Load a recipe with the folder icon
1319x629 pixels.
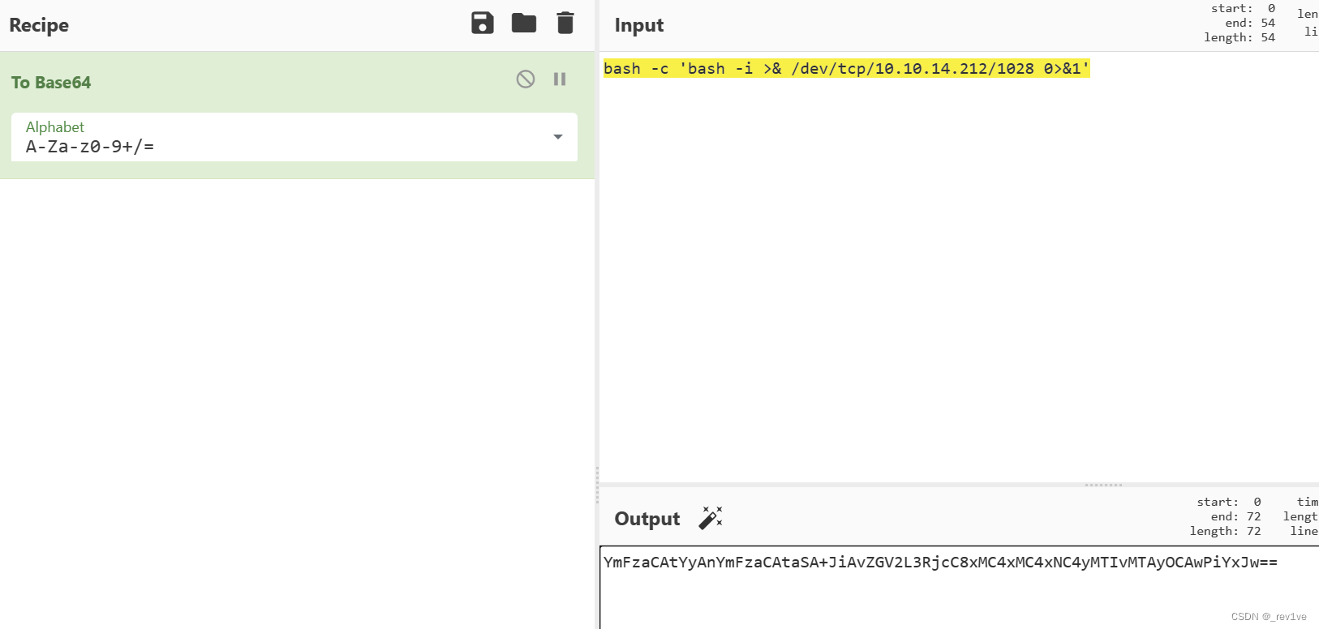(x=524, y=23)
